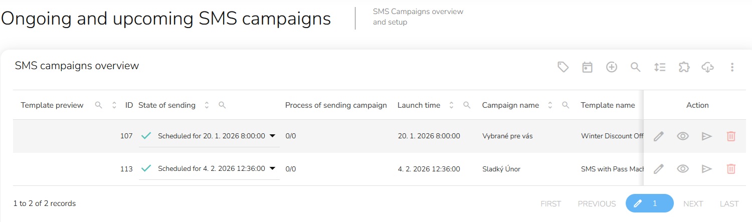Click the current page 1 pagination button

[x=649, y=203]
